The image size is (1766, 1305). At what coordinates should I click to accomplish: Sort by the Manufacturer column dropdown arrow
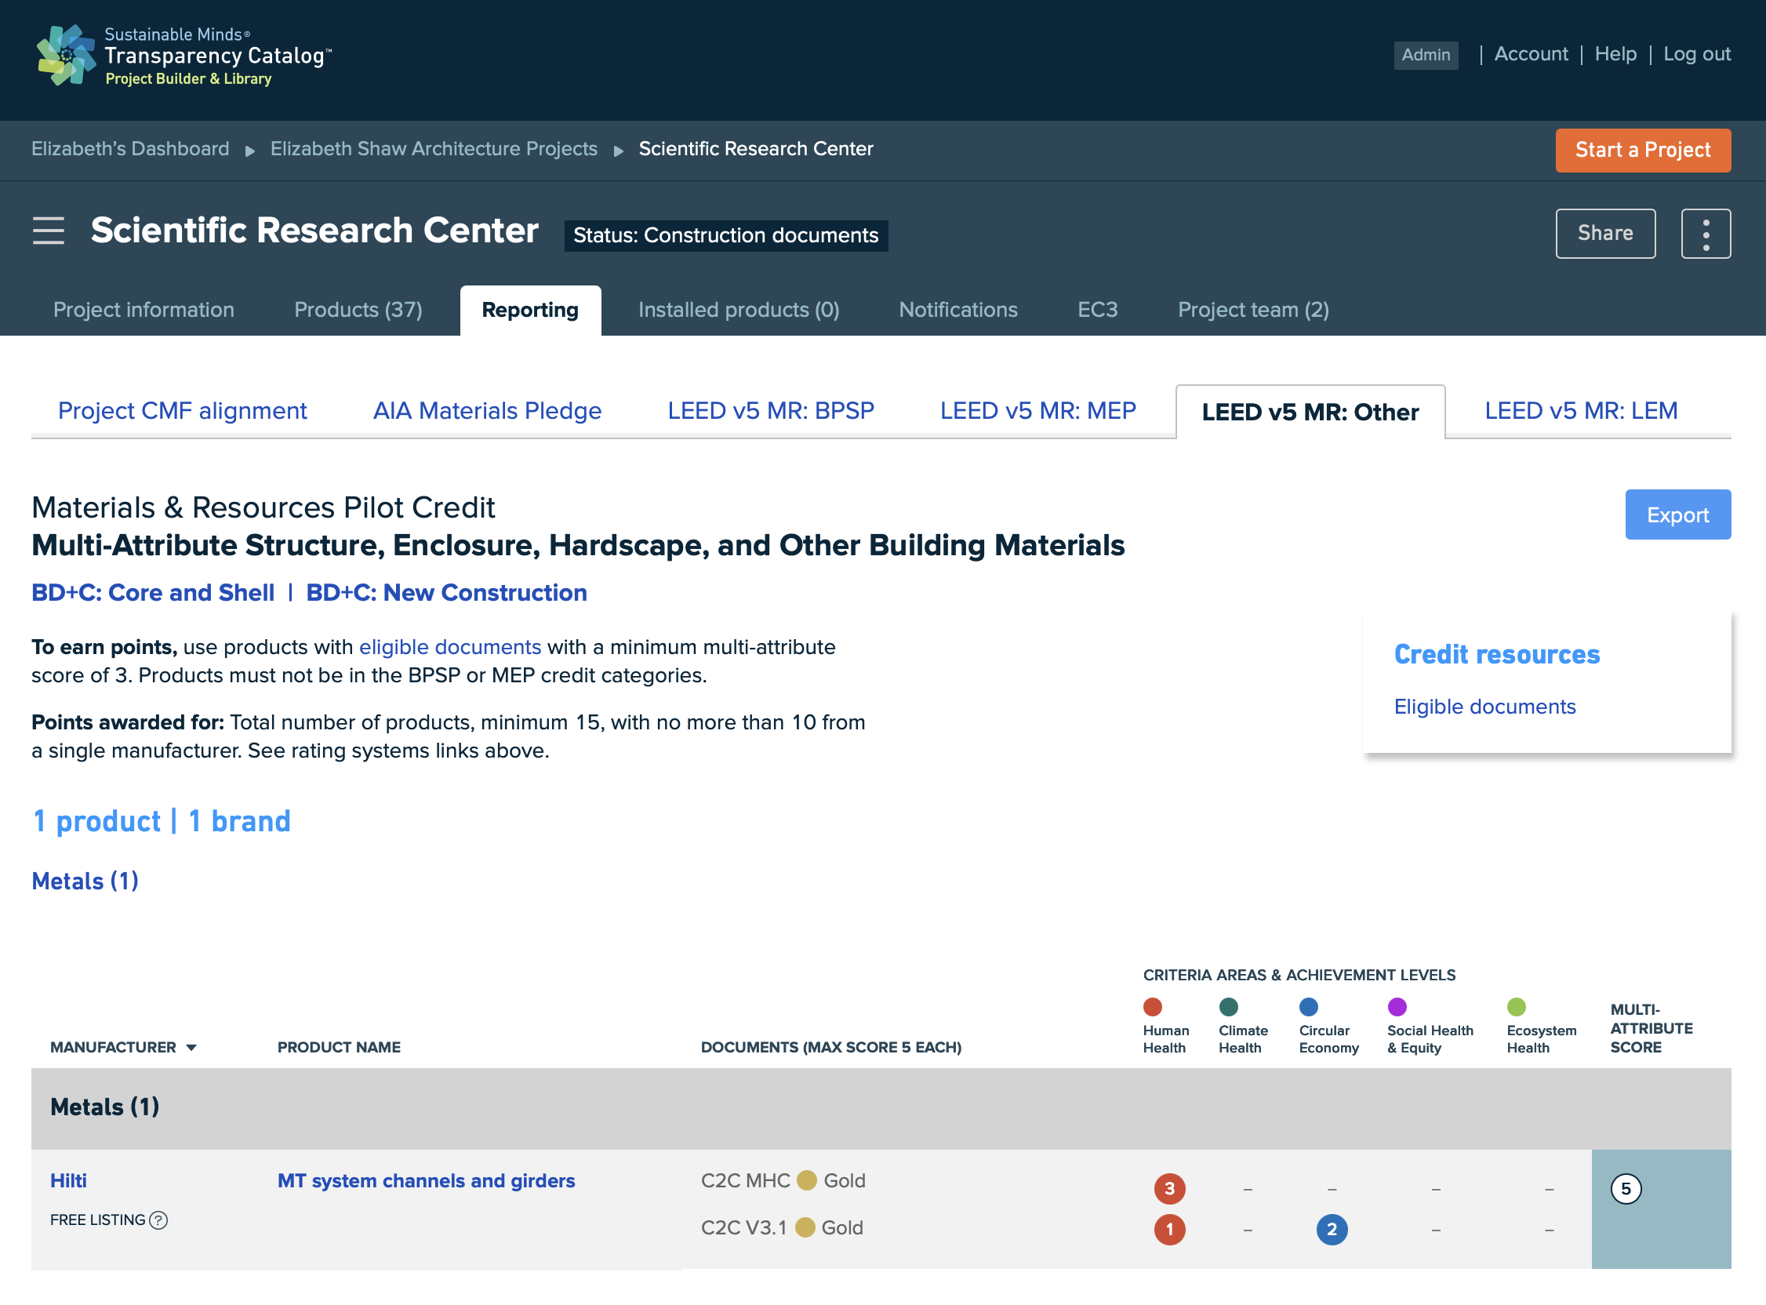tap(191, 1048)
